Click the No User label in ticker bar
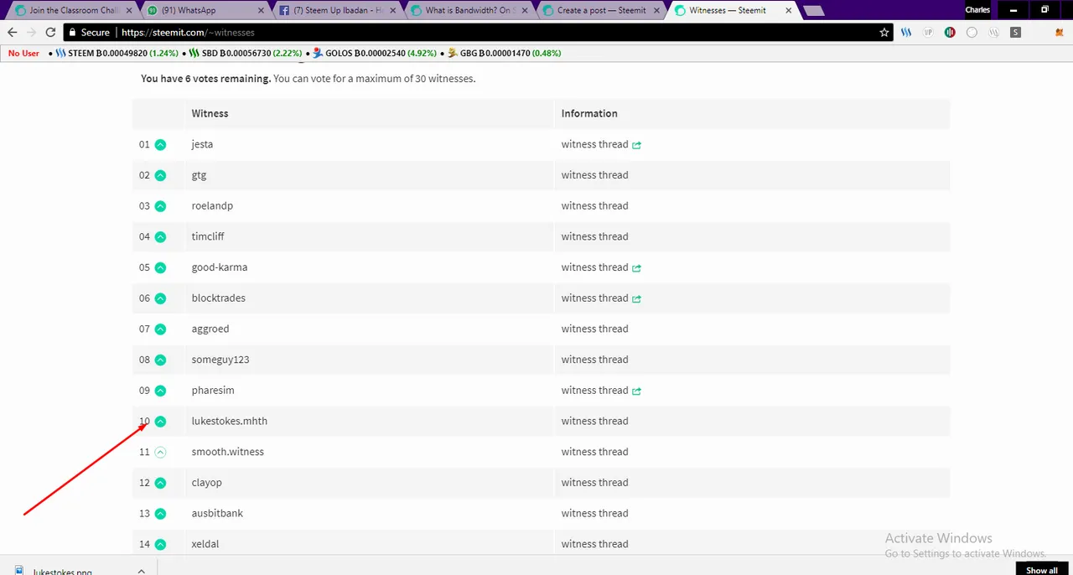The image size is (1073, 575). [x=23, y=53]
